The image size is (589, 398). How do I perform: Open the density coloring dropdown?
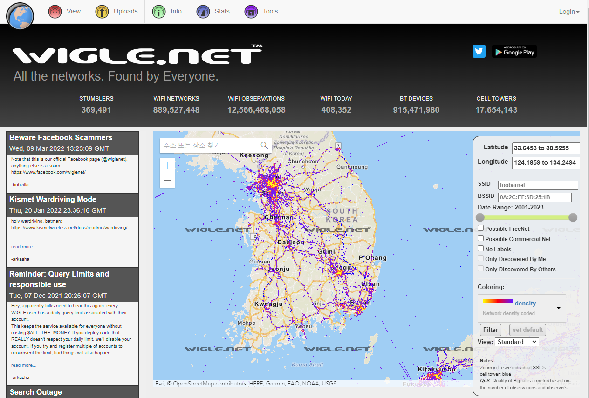522,308
